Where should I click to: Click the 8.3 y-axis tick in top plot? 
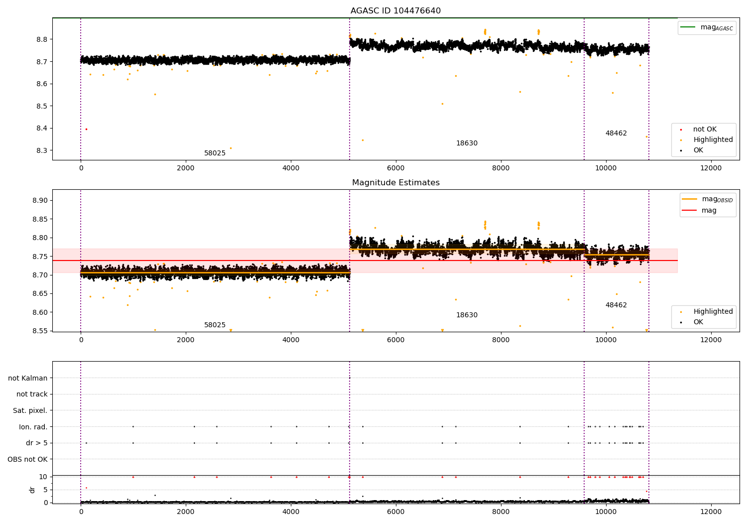(42, 150)
